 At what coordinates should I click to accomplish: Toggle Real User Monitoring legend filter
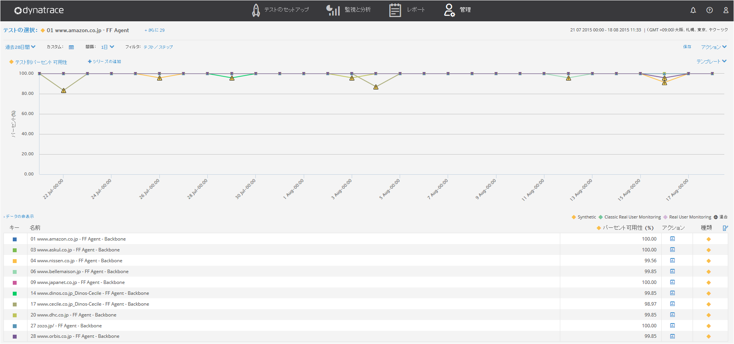(687, 217)
